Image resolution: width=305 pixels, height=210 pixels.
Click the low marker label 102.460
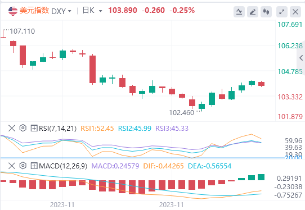tap(182, 112)
